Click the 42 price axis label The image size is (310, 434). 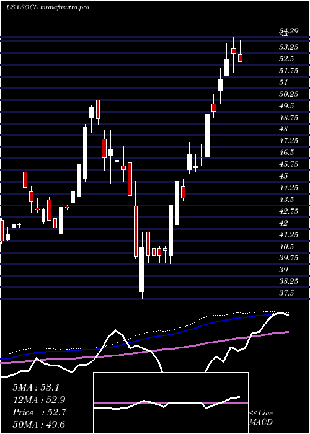pos(284,223)
